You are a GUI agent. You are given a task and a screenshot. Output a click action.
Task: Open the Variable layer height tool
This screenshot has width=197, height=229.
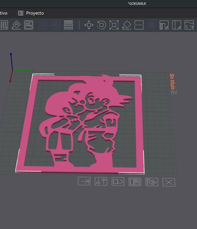[x=68, y=25]
